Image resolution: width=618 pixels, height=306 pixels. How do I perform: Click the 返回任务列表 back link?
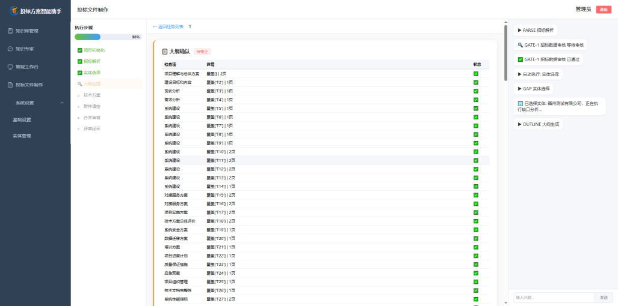pyautogui.click(x=168, y=27)
